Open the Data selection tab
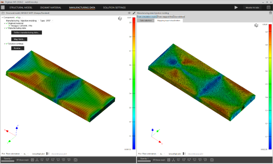 (x=146, y=20)
